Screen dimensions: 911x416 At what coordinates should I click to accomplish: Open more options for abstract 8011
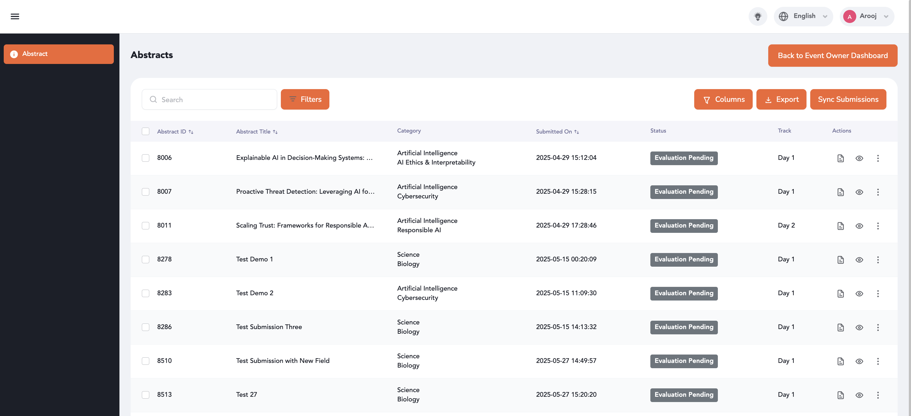click(878, 226)
